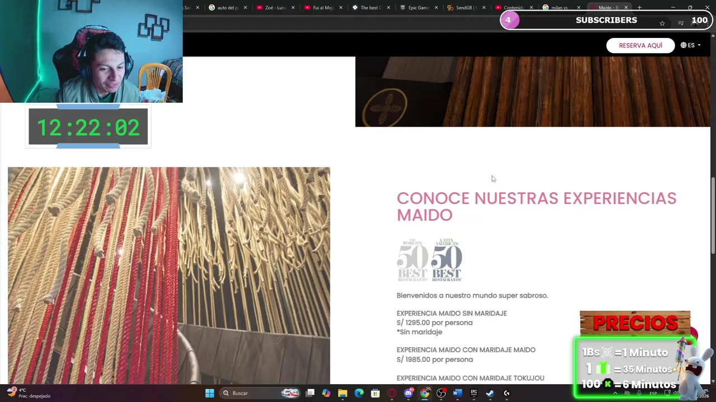The image size is (716, 402).
Task: Click 'EXPERIENCIA MAIDO CON MARIDAJE MAIDO' text
Action: point(466,350)
